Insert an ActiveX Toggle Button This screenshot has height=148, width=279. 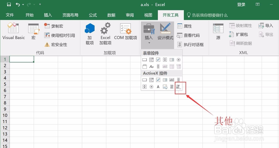pos(172,87)
